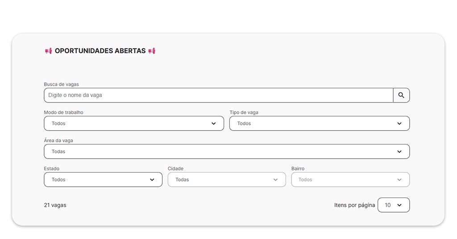Click the megaphone icon before the heading
The image size is (457, 239).
point(48,51)
